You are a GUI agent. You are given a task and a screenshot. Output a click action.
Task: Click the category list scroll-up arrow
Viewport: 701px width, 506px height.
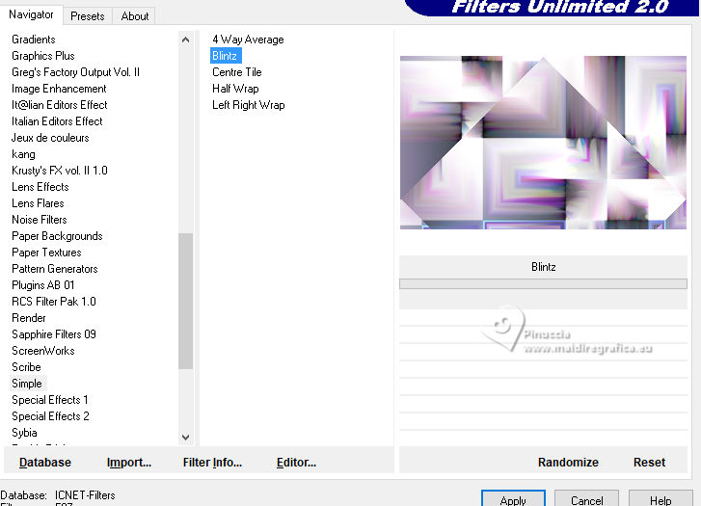coord(185,40)
